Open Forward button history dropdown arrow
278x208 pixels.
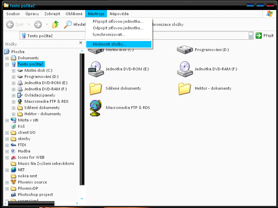point(47,24)
